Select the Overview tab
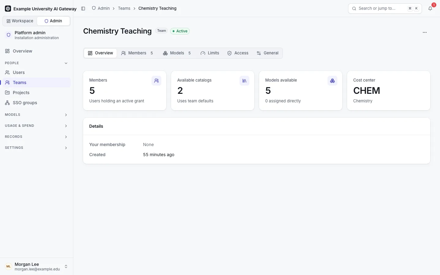 (100, 53)
